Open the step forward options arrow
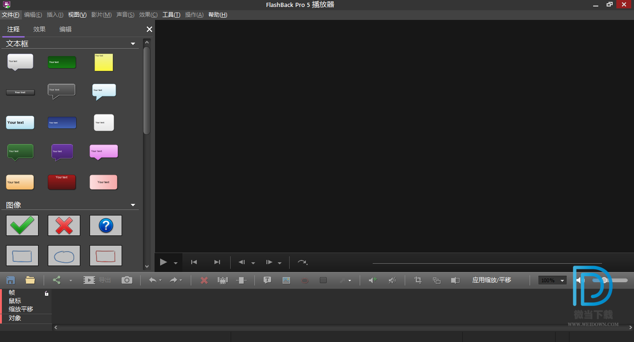Screen dimensions: 634x342 pos(279,263)
